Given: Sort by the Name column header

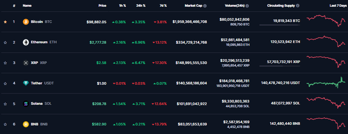Looking at the screenshot, I should coord(27,6).
